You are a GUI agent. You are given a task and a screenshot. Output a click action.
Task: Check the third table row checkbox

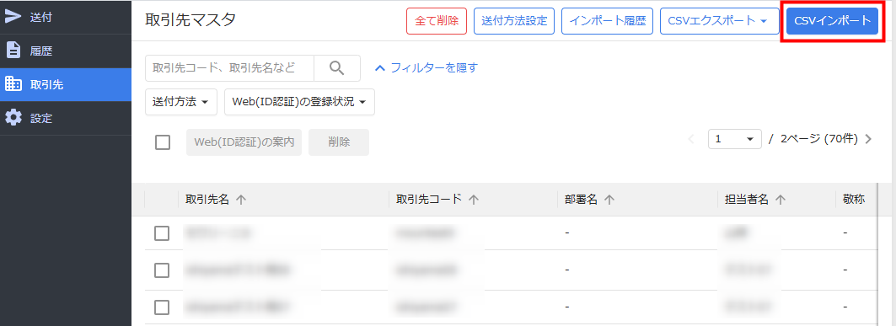point(163,307)
